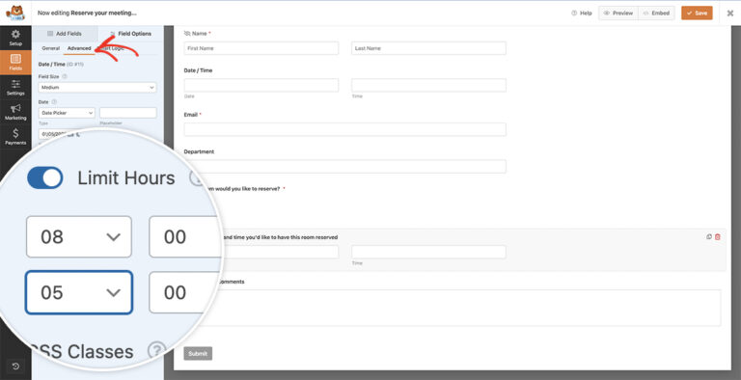Open the 05 end hour dropdown
741x380 pixels.
[x=79, y=292]
